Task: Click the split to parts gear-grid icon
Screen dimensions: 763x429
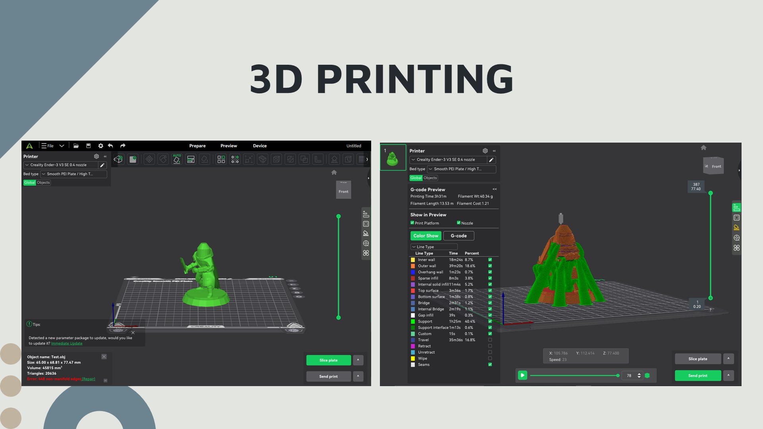Action: pyautogui.click(x=235, y=159)
